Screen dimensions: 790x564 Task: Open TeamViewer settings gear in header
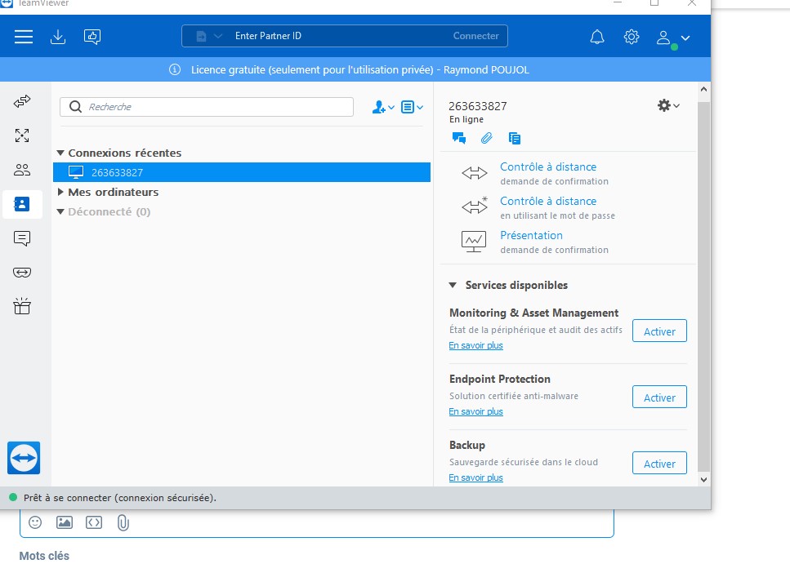[632, 37]
